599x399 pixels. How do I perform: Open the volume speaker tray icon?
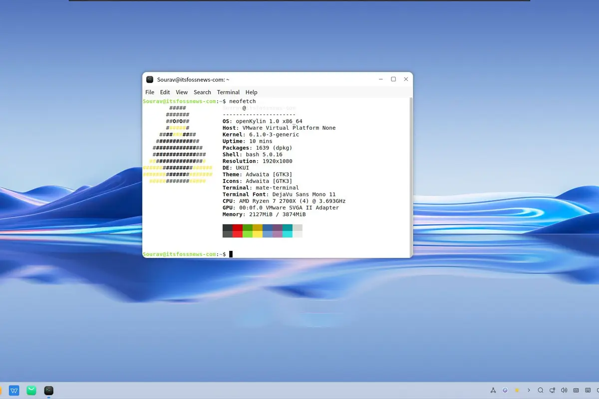(564, 390)
